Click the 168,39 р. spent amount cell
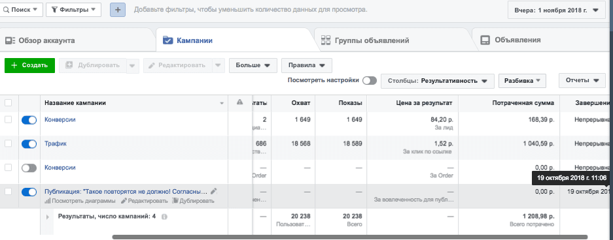613x240 pixels. (542, 119)
